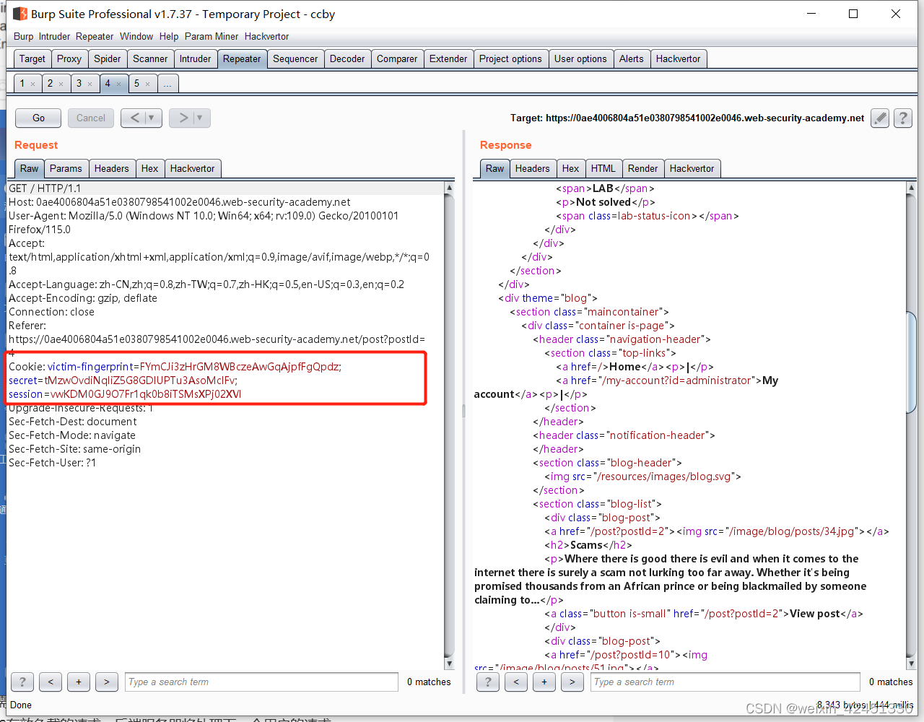Close Repeater tab 2
Screen dimensions: 924x722
pyautogui.click(x=61, y=84)
